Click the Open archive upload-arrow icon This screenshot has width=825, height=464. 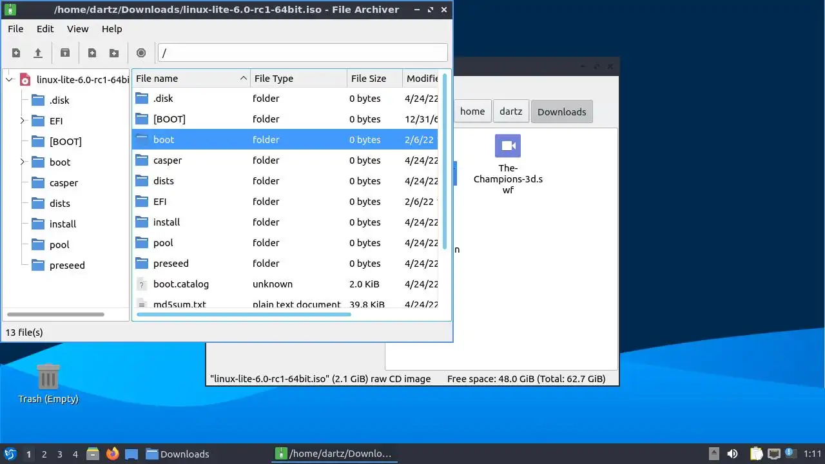pos(38,53)
